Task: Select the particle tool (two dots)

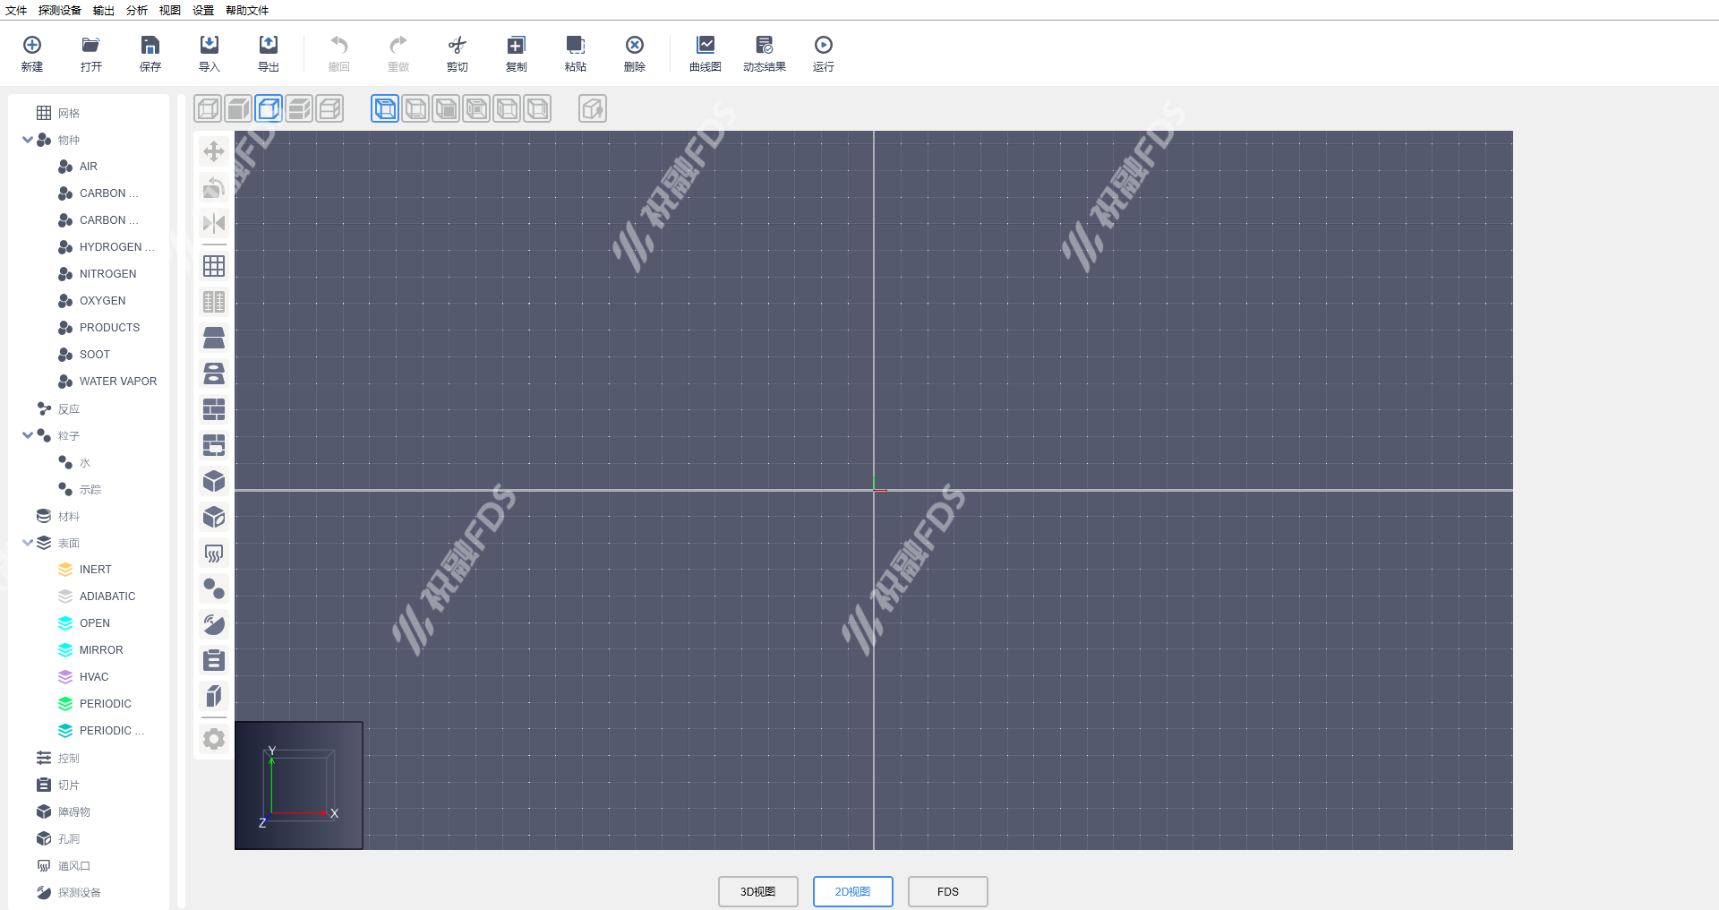Action: coord(214,588)
